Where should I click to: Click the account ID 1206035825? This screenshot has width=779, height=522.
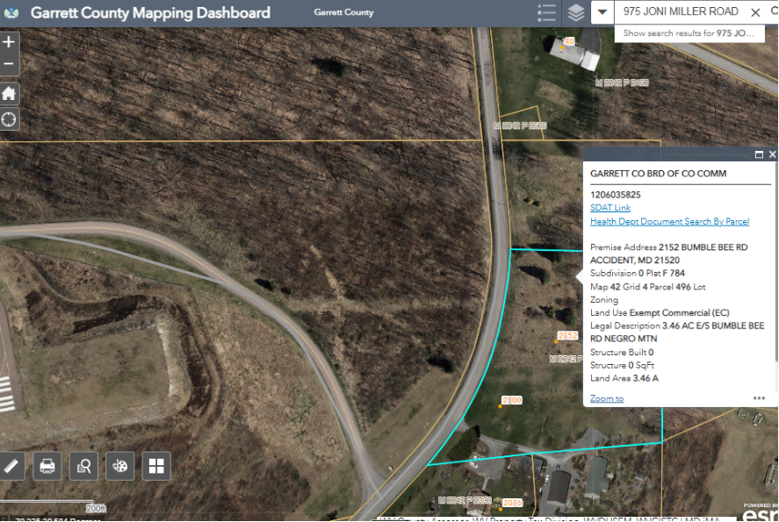(x=616, y=195)
